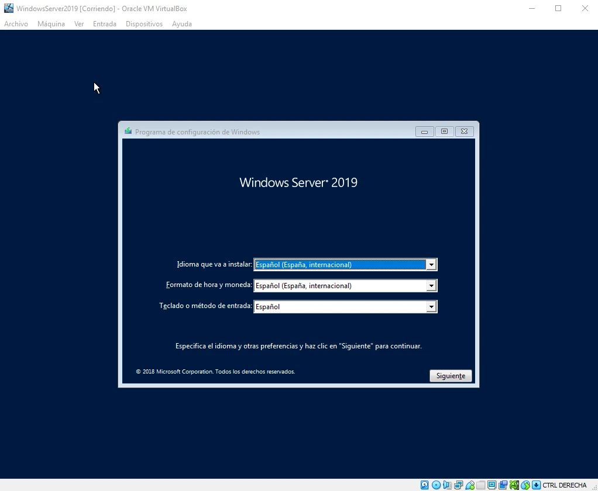Click the window resize grip in the status bar corner

click(x=594, y=487)
